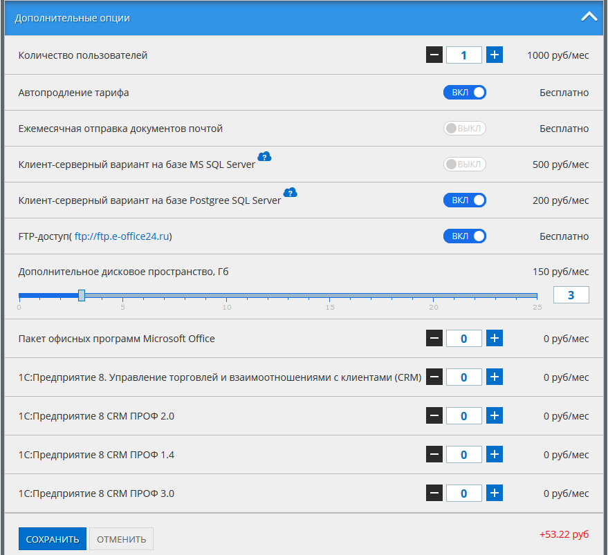This screenshot has height=555, width=608.
Task: Click minus for Microsoft Office package
Action: 434,339
